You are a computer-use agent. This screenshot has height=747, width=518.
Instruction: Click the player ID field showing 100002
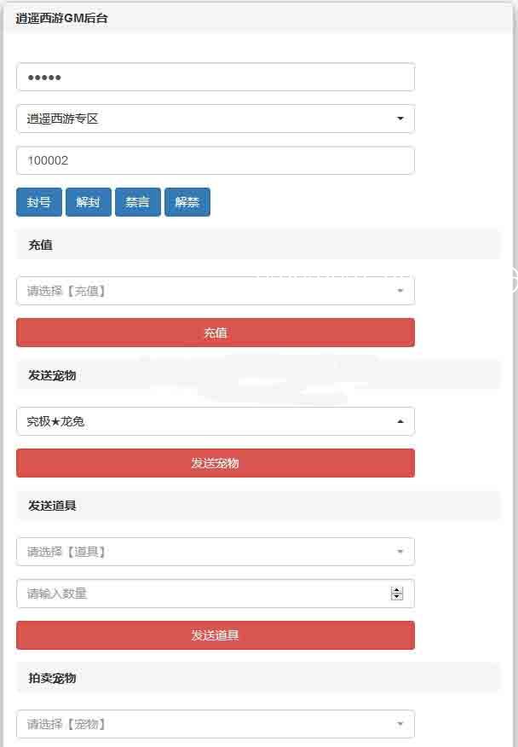pyautogui.click(x=216, y=160)
